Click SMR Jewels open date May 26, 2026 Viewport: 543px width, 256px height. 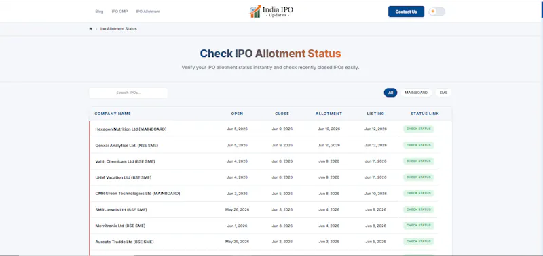click(x=237, y=210)
